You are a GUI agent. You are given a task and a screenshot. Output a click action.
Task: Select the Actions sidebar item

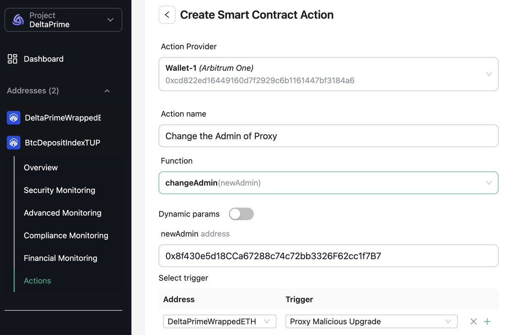(37, 281)
